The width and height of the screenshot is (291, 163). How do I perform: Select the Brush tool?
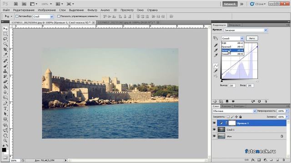(5, 66)
